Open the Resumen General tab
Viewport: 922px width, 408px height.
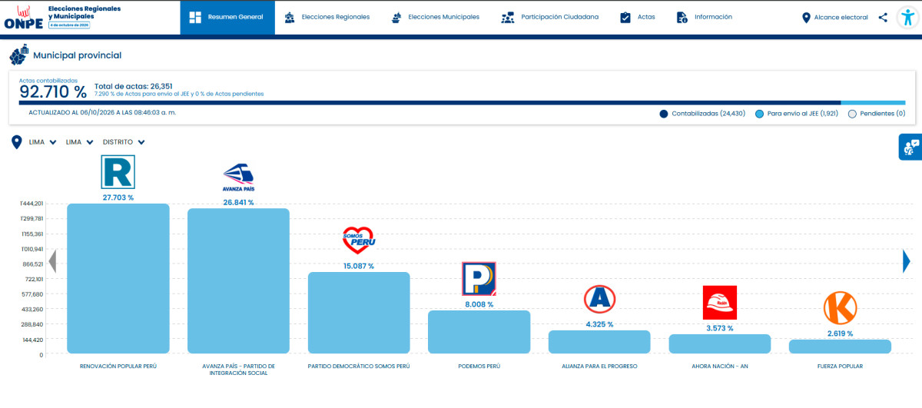(227, 17)
